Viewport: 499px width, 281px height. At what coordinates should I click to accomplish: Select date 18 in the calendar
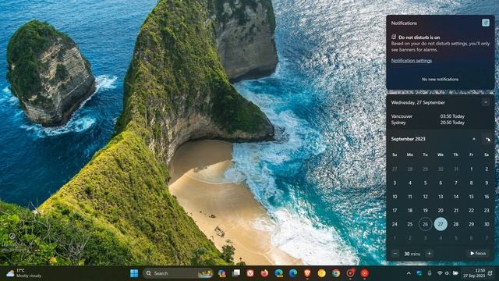click(x=410, y=210)
